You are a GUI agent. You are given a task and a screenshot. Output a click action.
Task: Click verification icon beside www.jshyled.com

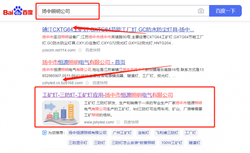118,122
